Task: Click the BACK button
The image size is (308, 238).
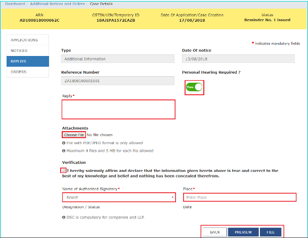Action: click(x=215, y=232)
